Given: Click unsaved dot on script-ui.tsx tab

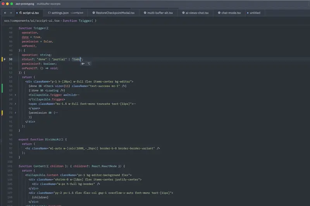Looking at the screenshot, I should pos(17,13).
